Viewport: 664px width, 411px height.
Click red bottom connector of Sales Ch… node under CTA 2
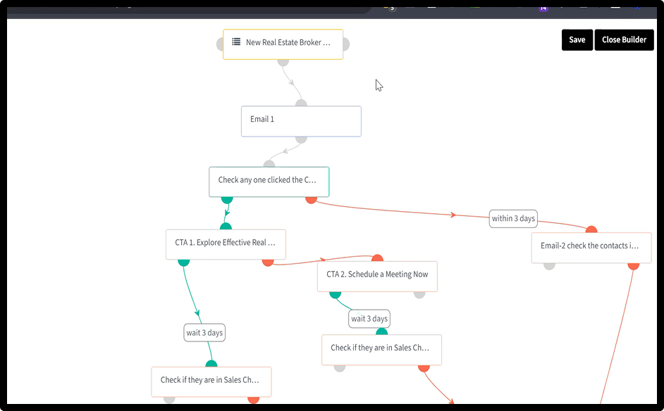click(424, 368)
